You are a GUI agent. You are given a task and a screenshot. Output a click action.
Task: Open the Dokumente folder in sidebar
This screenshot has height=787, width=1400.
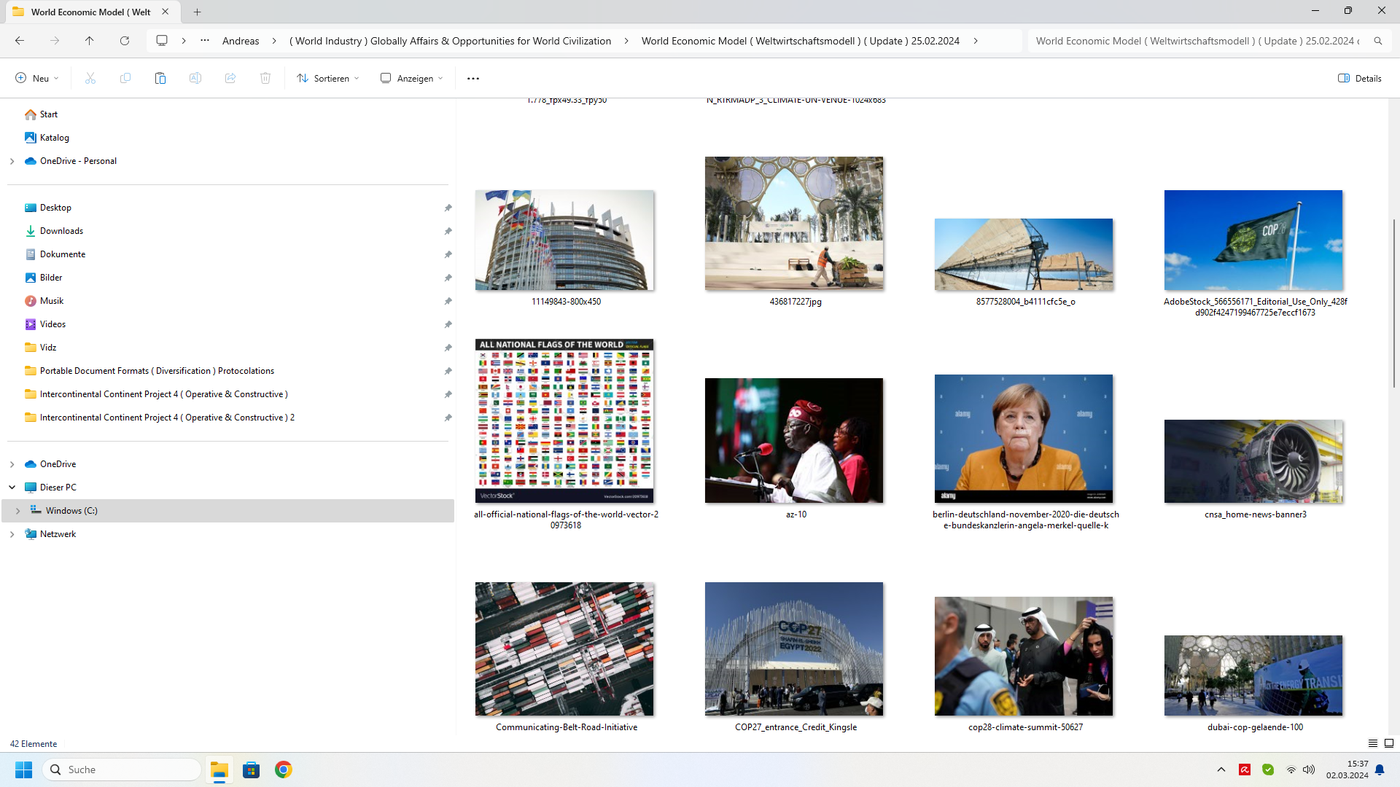pos(63,254)
